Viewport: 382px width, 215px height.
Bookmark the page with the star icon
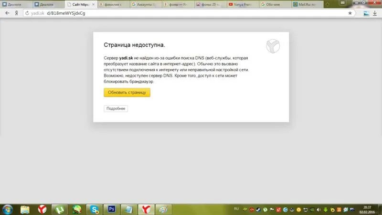(x=350, y=13)
